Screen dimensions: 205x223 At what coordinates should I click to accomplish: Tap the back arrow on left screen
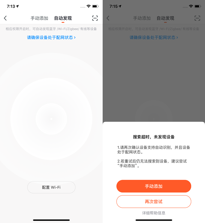click(x=5, y=18)
